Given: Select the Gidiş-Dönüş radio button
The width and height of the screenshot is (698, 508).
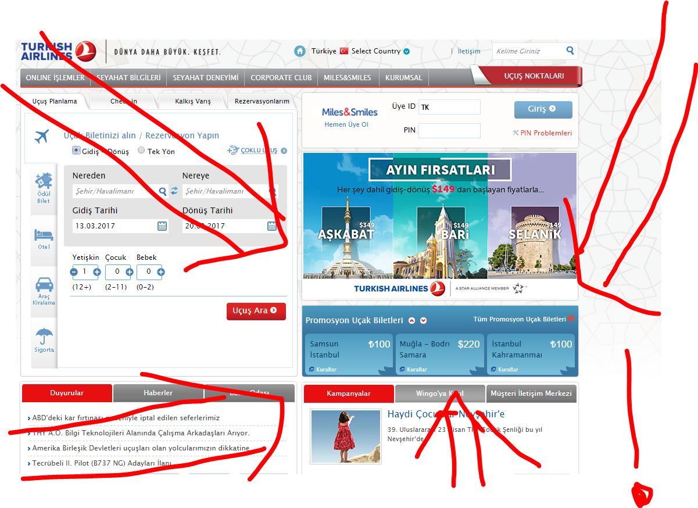Looking at the screenshot, I should (76, 151).
